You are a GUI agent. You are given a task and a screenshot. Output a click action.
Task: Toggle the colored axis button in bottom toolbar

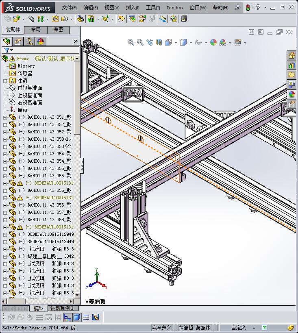[67, 317]
